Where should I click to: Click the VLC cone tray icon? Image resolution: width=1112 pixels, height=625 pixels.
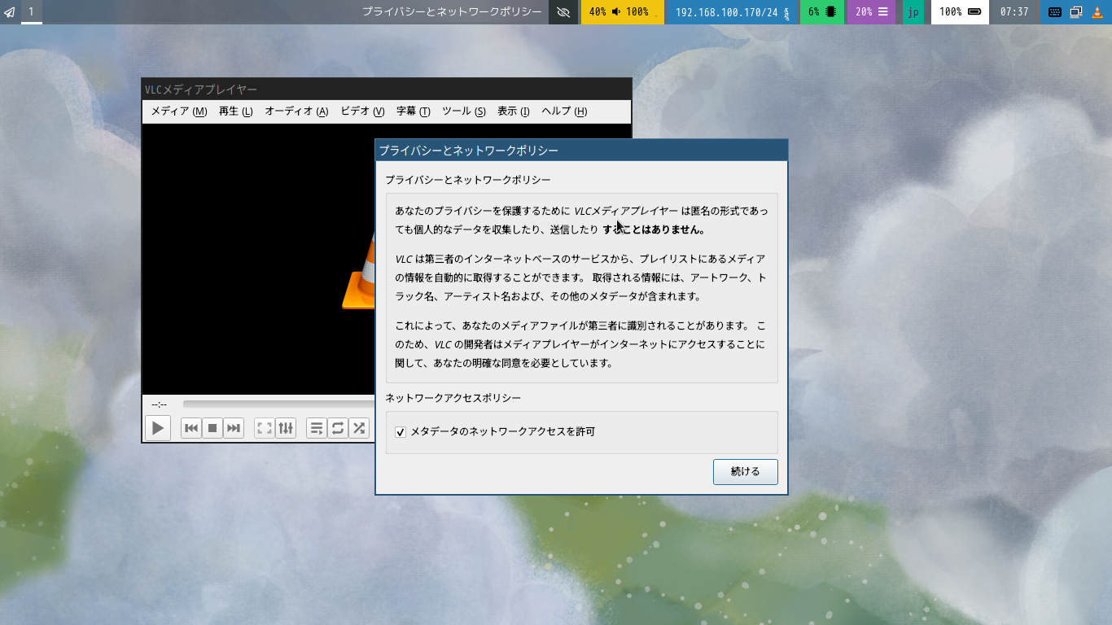pos(1096,12)
